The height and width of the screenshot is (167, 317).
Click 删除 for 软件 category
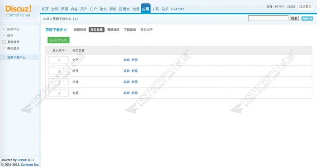click(135, 71)
